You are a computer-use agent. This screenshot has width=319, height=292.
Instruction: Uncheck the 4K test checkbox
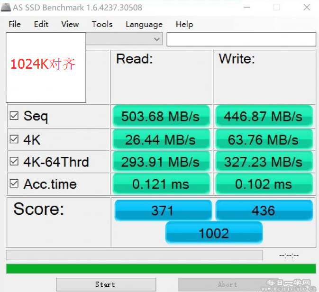pos(14,139)
